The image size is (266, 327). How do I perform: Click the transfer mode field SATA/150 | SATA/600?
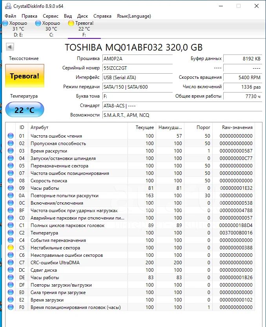(137, 87)
